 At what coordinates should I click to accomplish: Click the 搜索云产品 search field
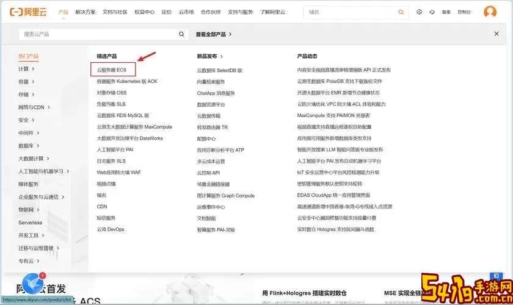[103, 34]
